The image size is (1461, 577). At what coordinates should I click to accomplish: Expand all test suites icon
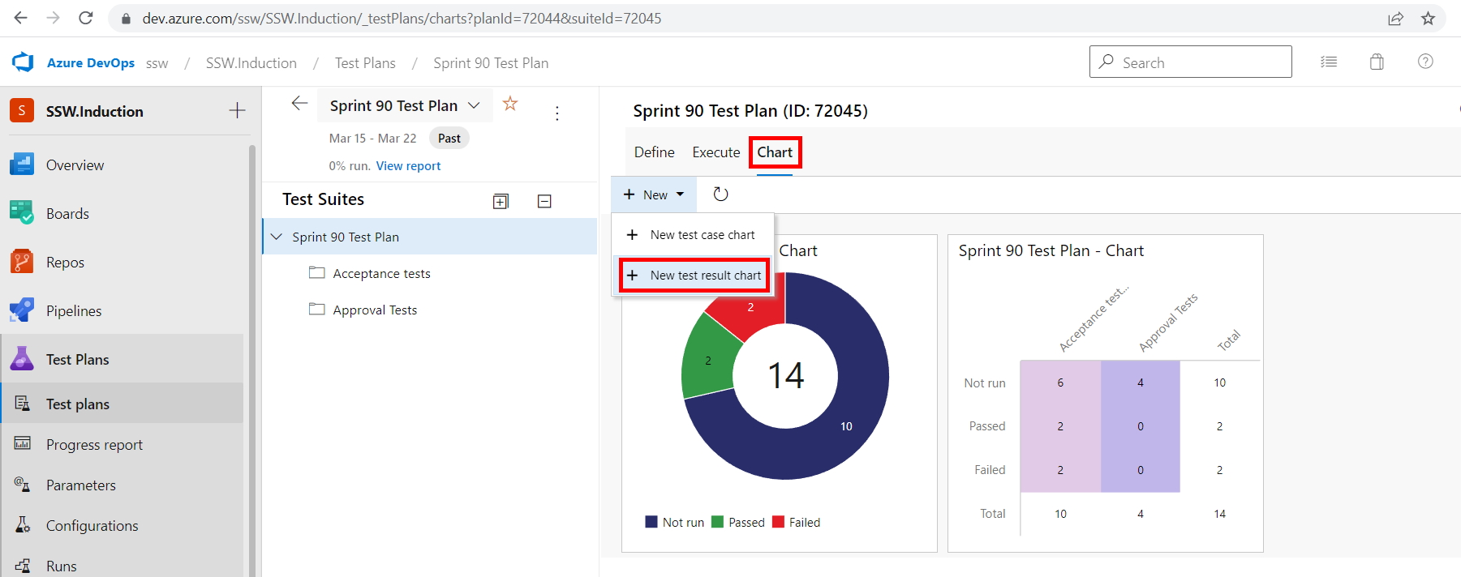coord(501,201)
